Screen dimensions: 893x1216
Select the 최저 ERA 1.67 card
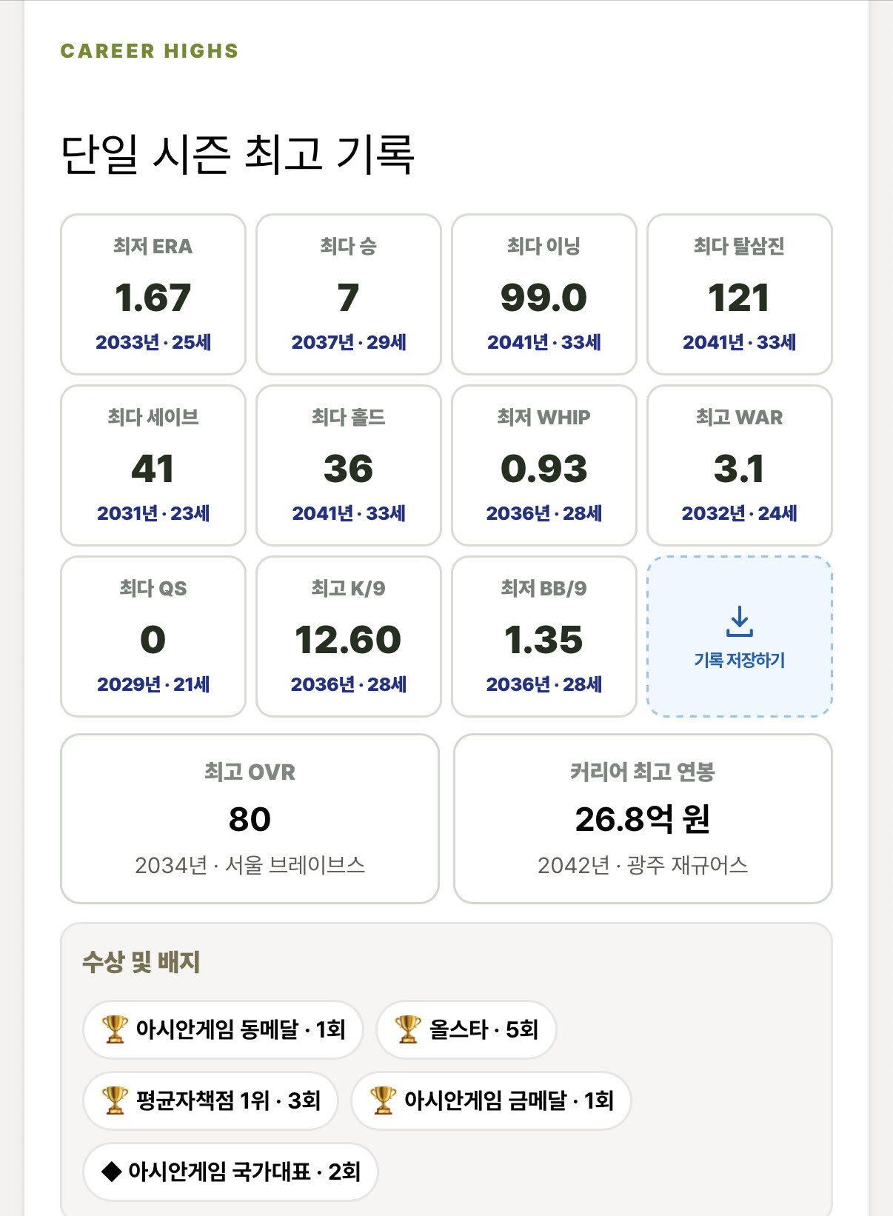(153, 295)
